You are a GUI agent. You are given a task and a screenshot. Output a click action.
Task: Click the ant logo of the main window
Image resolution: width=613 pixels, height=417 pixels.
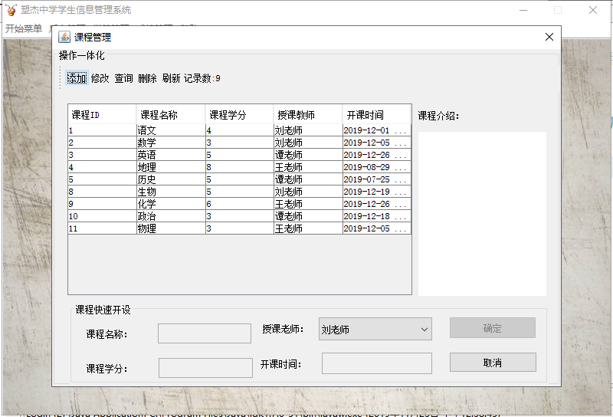click(11, 9)
